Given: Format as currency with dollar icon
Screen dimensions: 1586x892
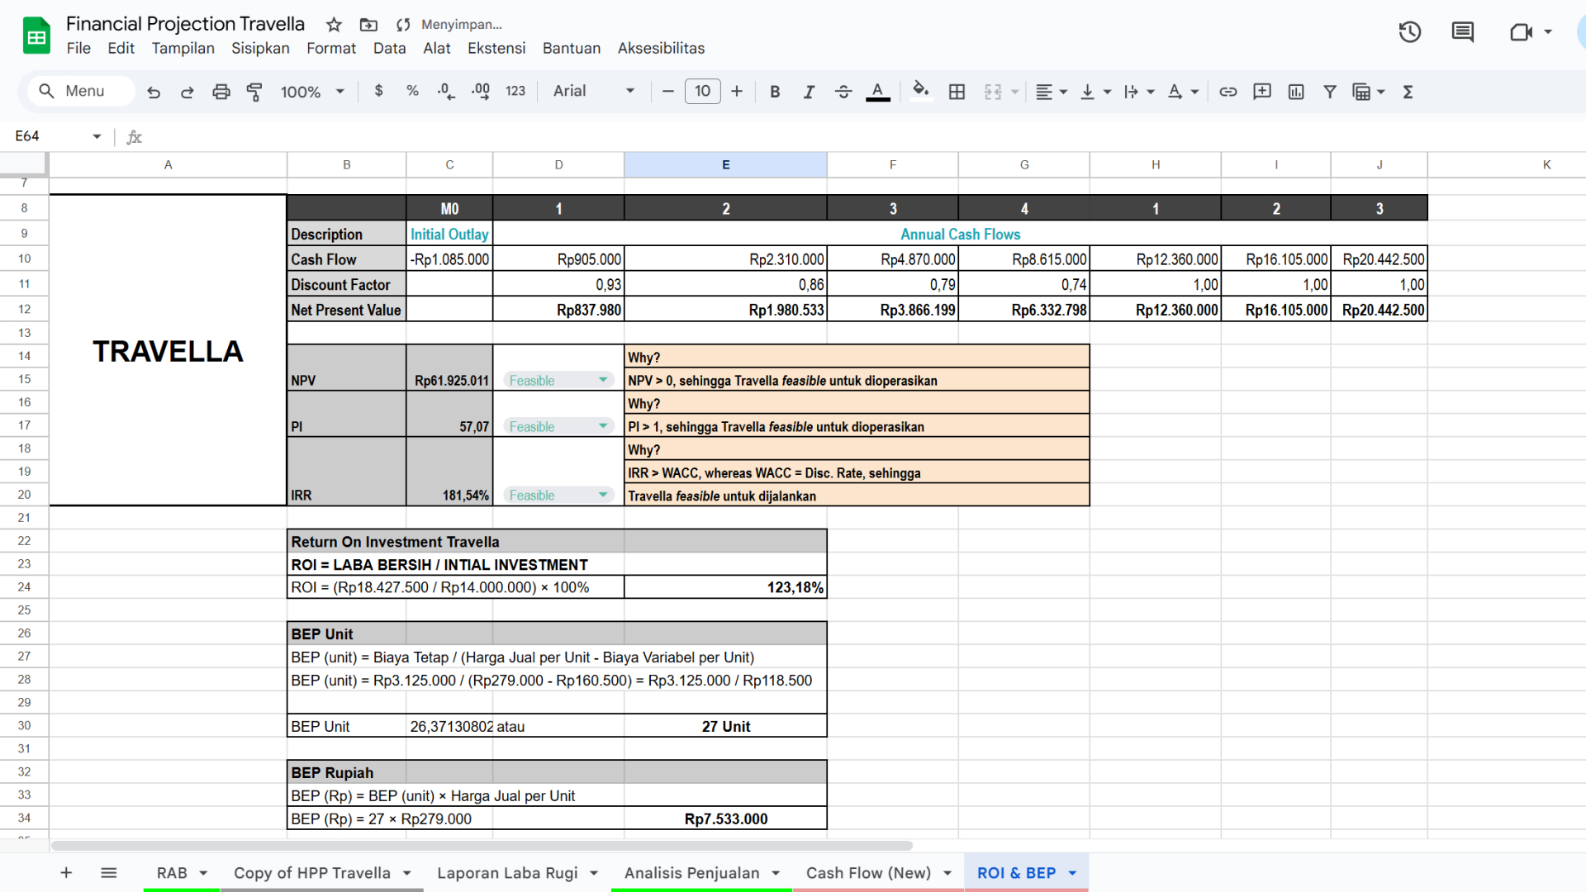Looking at the screenshot, I should click(x=379, y=91).
